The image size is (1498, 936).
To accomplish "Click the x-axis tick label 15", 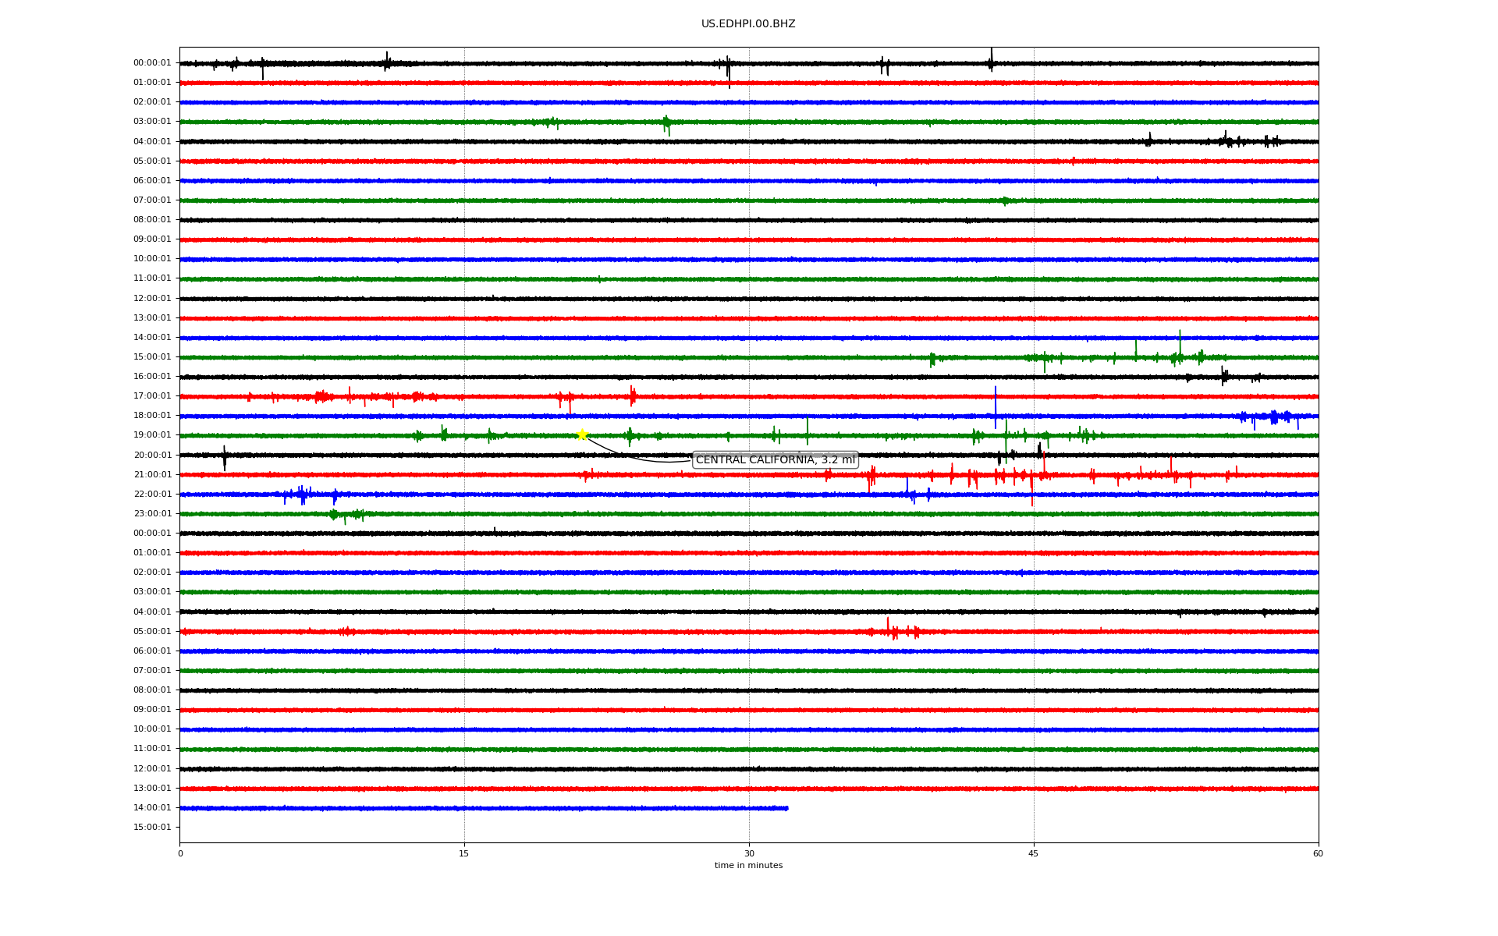I will click(464, 853).
